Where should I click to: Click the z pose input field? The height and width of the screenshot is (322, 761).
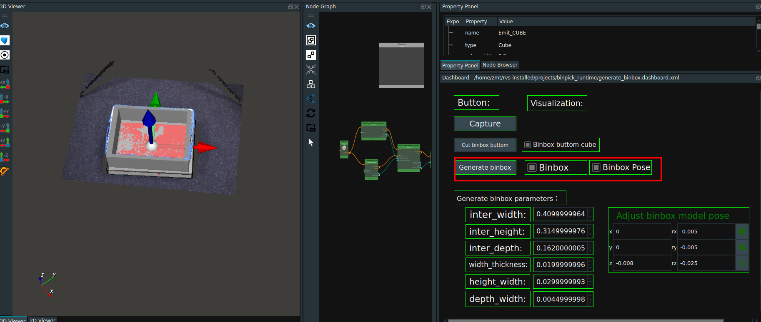coord(642,263)
